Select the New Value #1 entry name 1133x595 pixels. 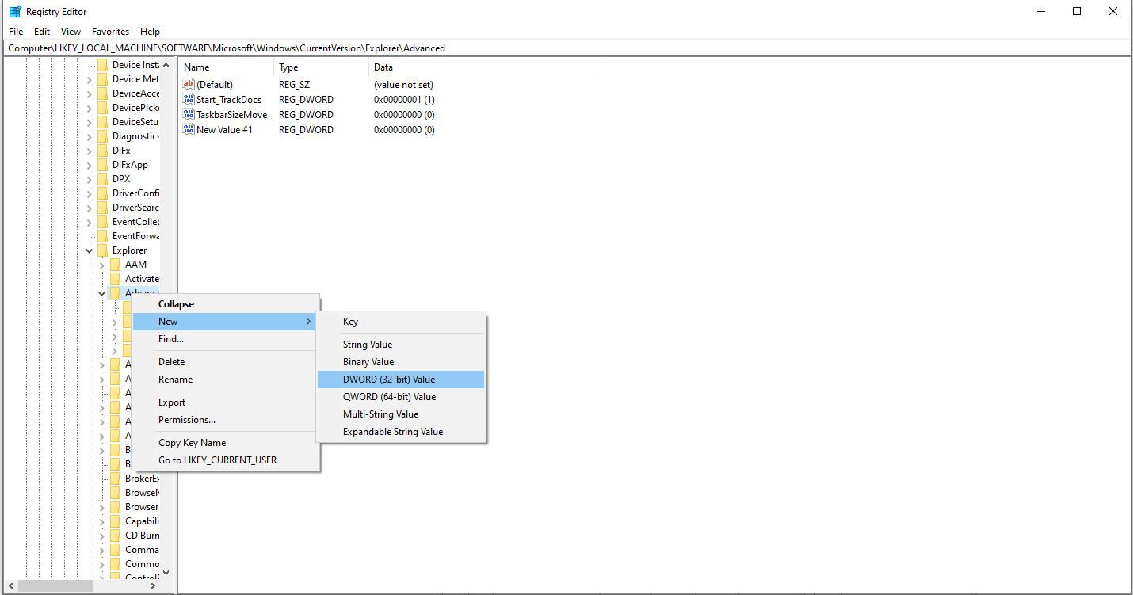224,129
